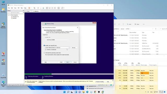Viewport: 167px width, 94px height.
Task: Open Google Chrome from the taskbar
Action: (95, 92)
